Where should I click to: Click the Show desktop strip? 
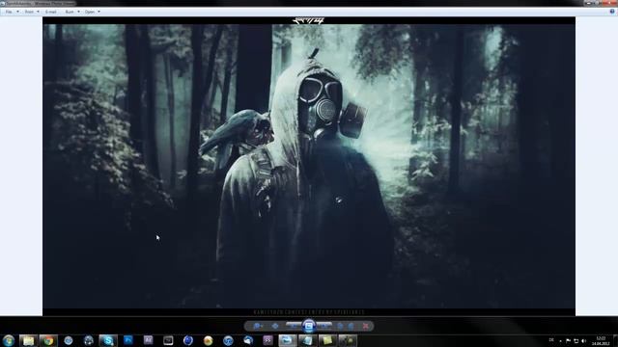pos(616,340)
